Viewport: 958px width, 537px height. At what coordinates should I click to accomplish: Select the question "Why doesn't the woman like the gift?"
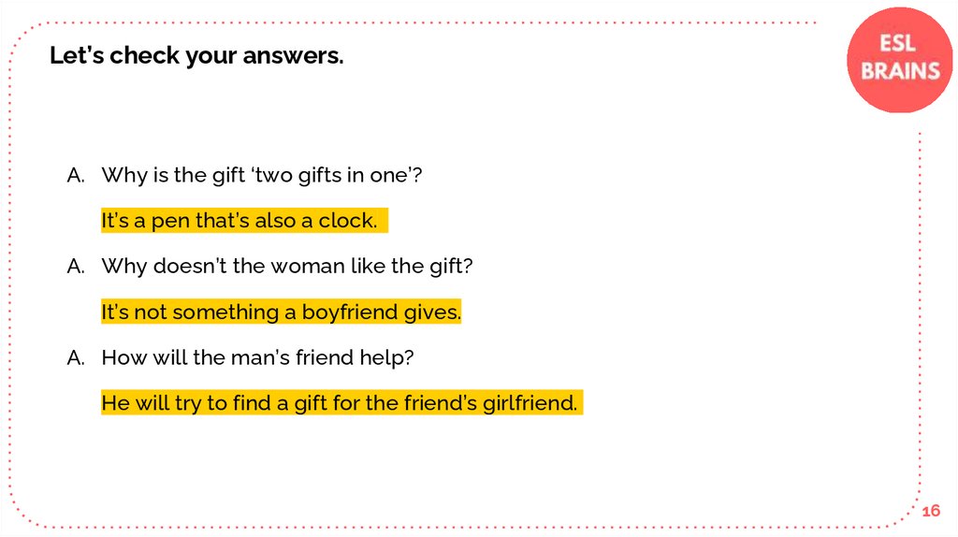click(287, 267)
